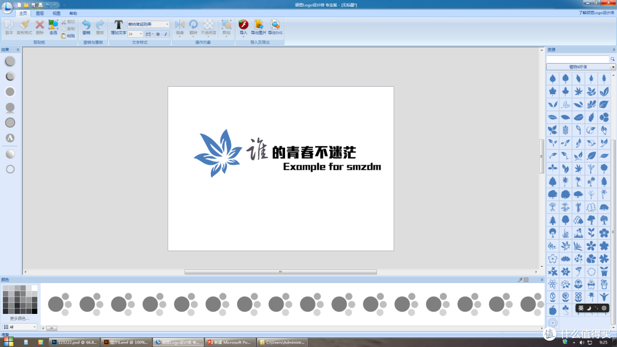
Task: Open the Windows Start button
Action: coord(9,342)
